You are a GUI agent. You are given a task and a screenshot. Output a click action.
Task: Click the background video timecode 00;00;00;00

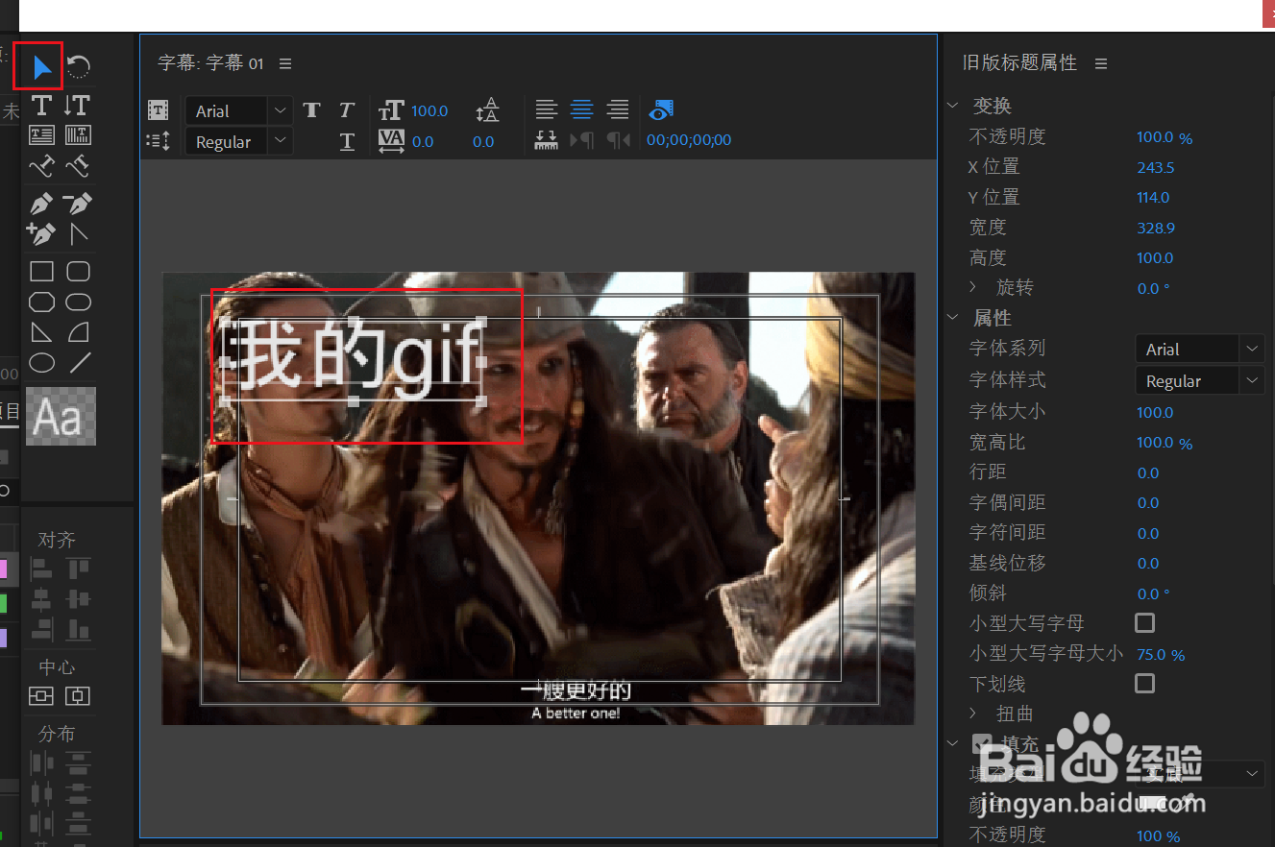689,140
